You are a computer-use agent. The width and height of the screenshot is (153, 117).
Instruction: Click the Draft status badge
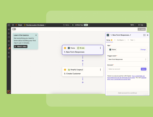point(86,25)
